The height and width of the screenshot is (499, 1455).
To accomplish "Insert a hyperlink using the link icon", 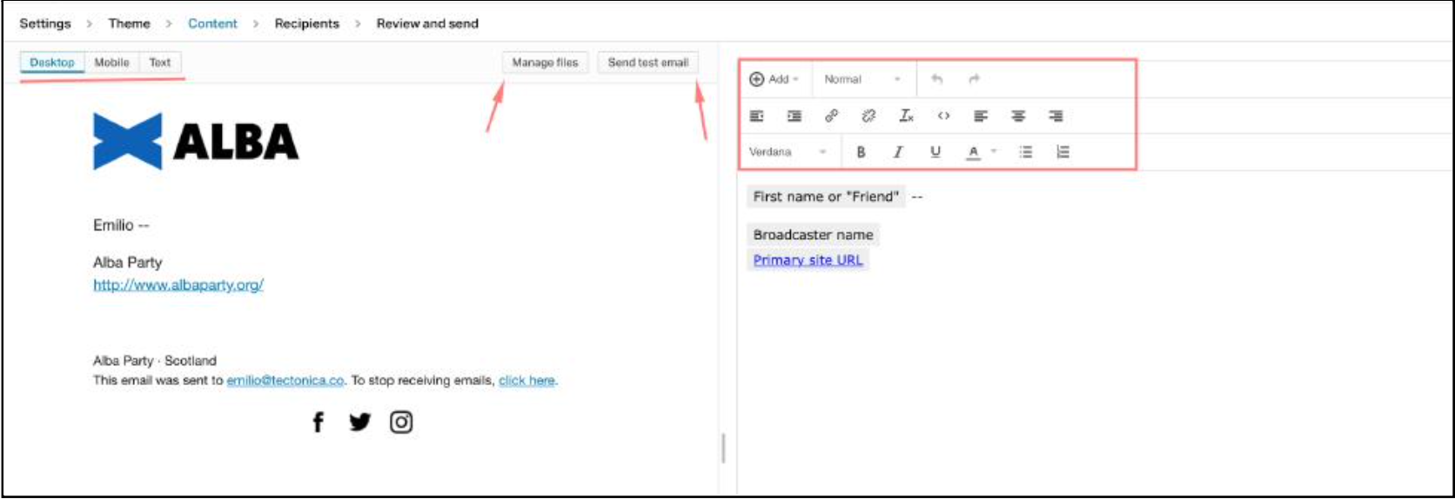I will pos(831,116).
